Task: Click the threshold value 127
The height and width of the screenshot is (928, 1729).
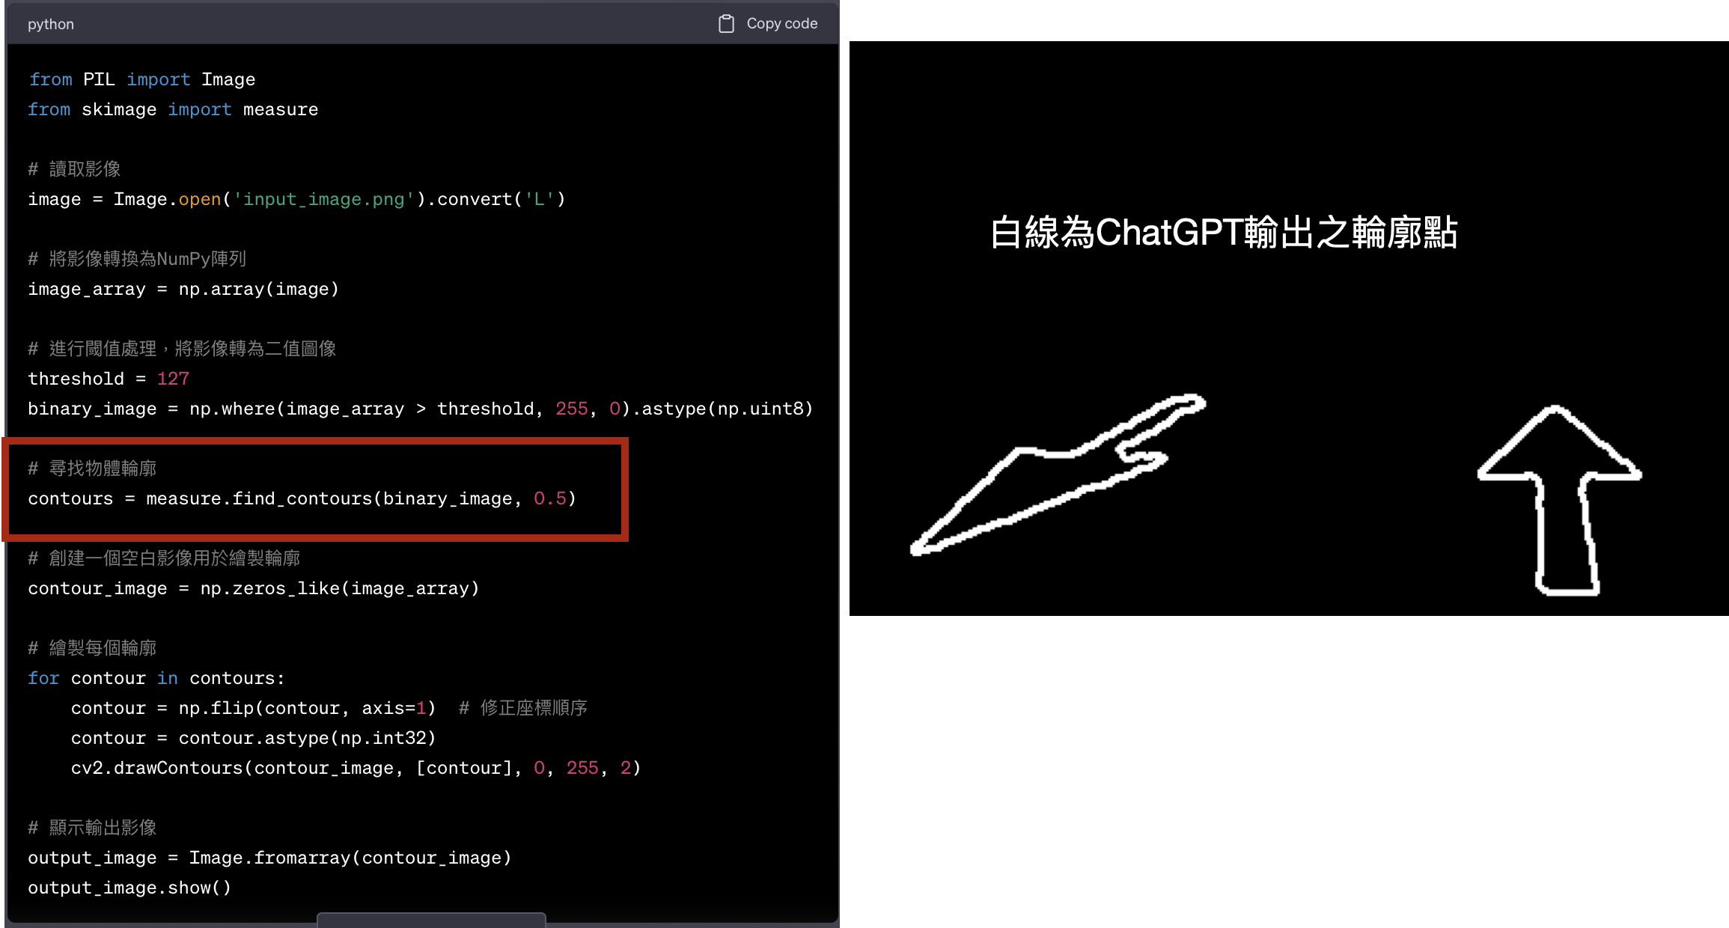Action: [173, 379]
